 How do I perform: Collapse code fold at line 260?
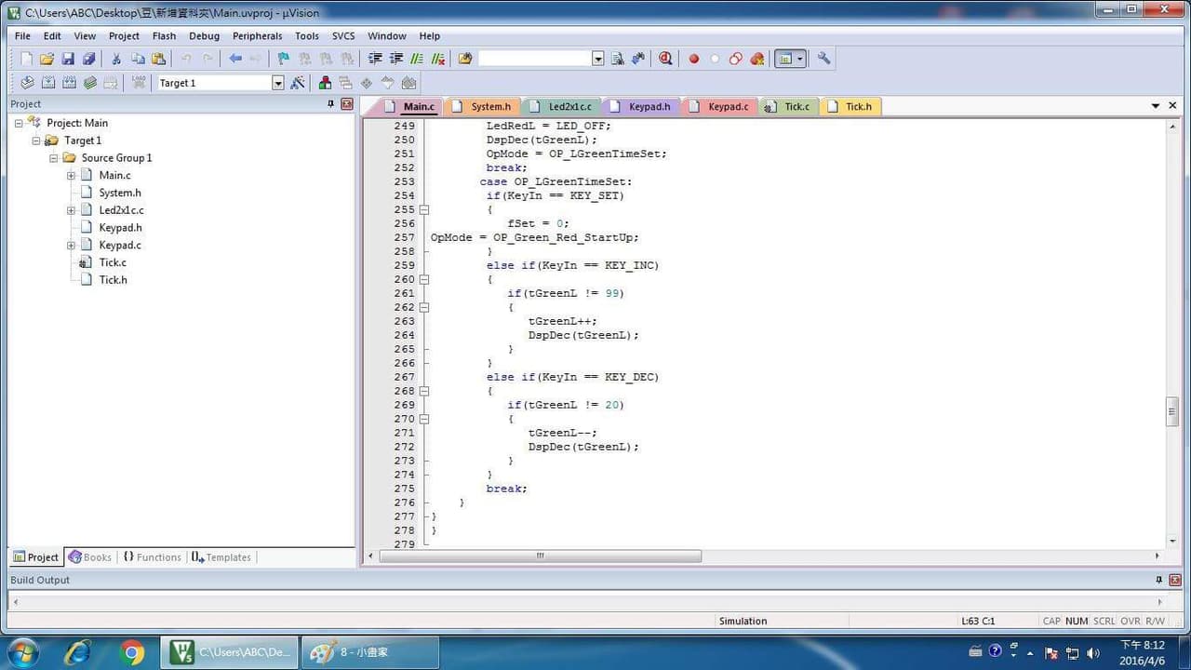(424, 279)
